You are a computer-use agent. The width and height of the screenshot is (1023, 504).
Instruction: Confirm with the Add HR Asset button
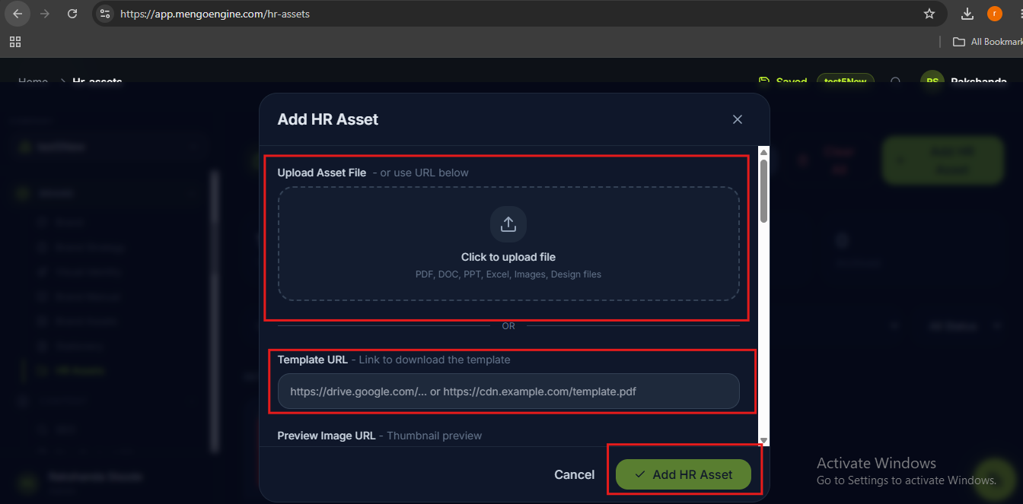[684, 474]
